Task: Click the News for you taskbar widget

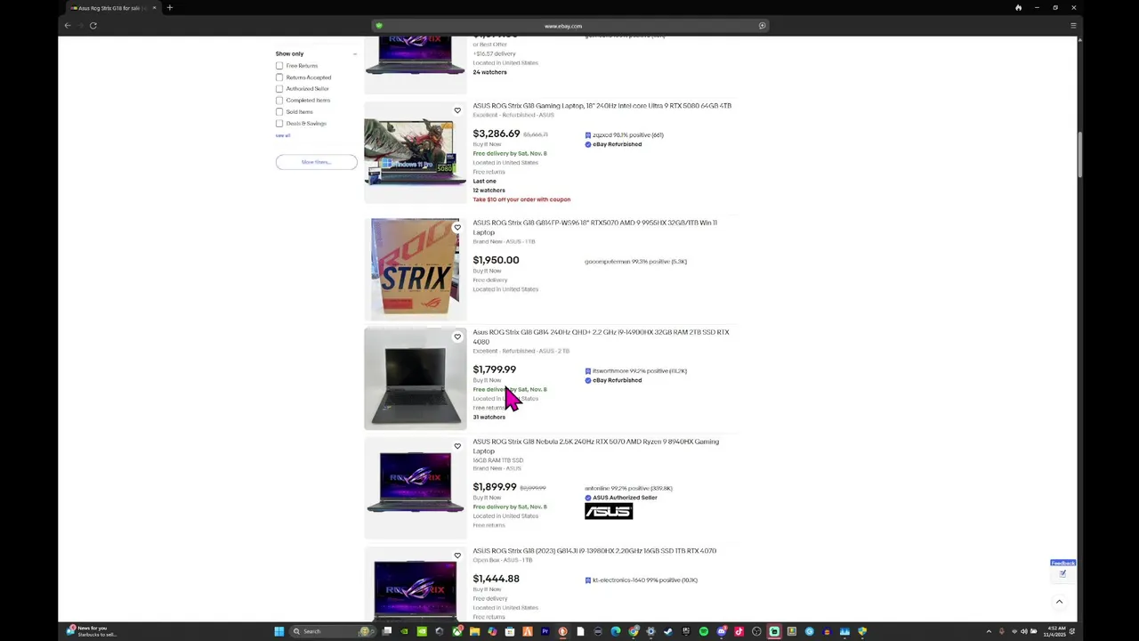Action: (x=92, y=631)
